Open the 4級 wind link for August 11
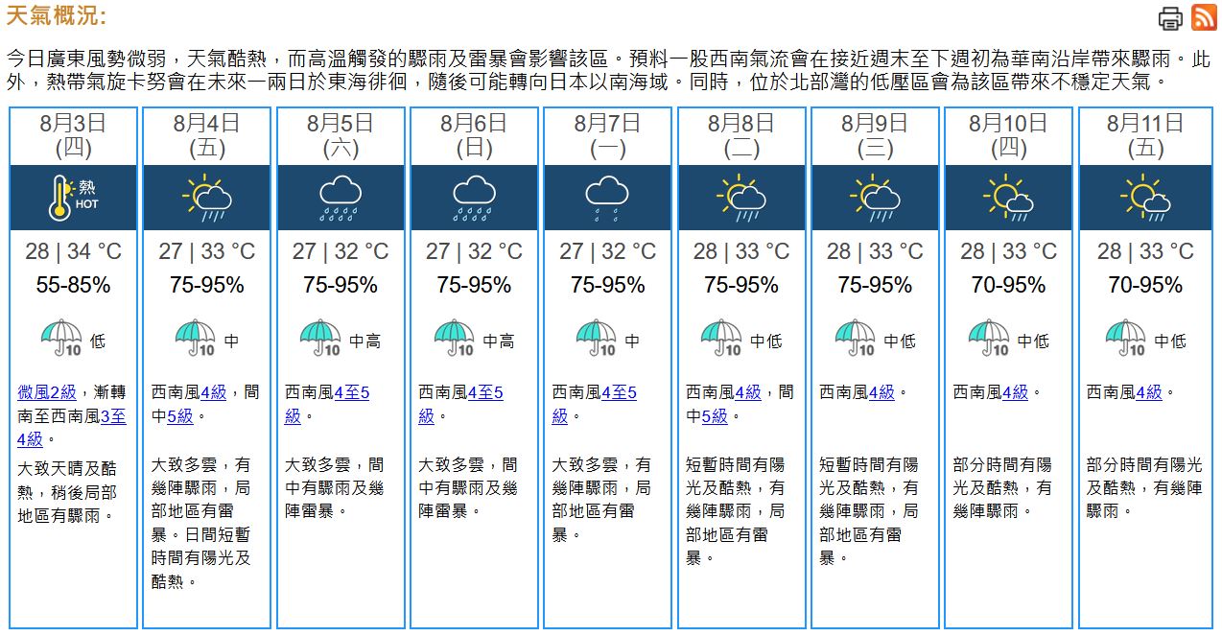This screenshot has height=636, width=1222. pyautogui.click(x=1149, y=392)
